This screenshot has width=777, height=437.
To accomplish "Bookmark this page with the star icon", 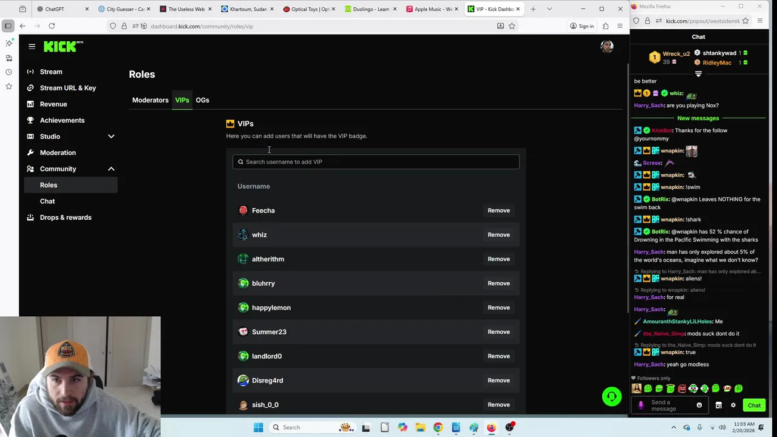I will point(512,26).
